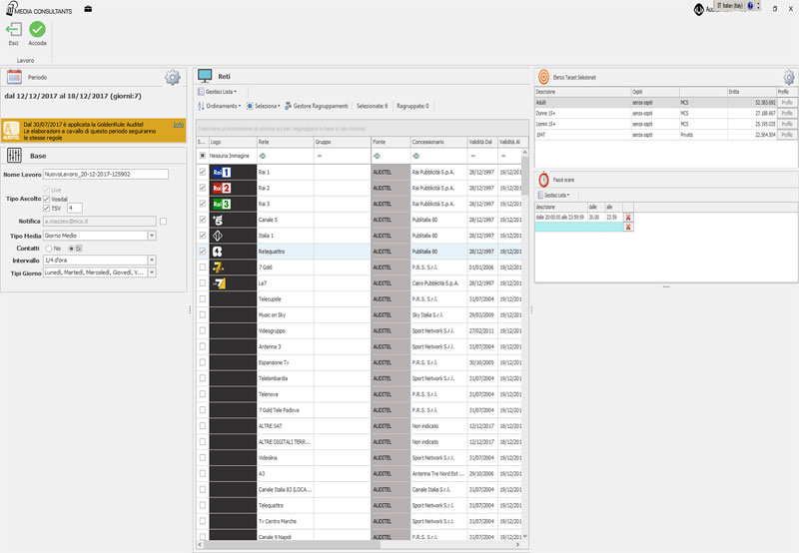Click the Gestore Raggruppamenti toolbar icon
Viewport: 799px width, 553px height.
pyautogui.click(x=289, y=106)
